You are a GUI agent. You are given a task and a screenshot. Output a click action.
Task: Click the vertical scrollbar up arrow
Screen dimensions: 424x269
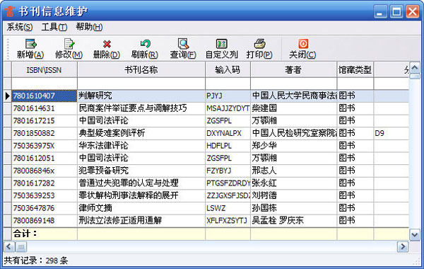coord(415,67)
